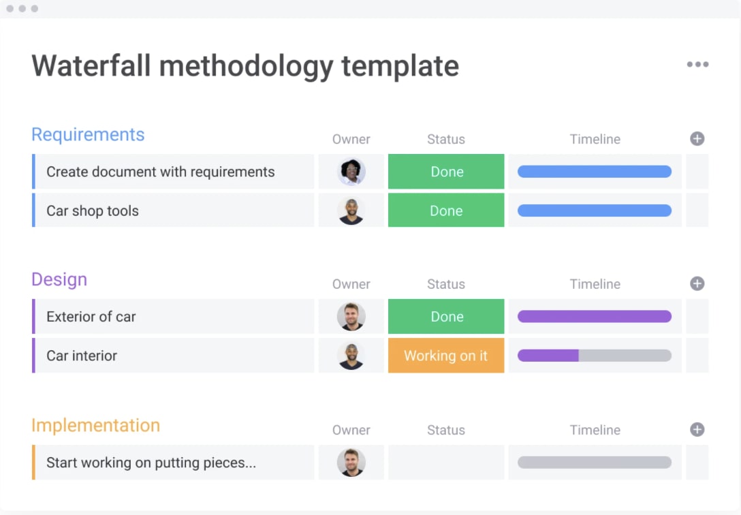Select the Requirements group title
This screenshot has height=515, width=741.
point(88,134)
